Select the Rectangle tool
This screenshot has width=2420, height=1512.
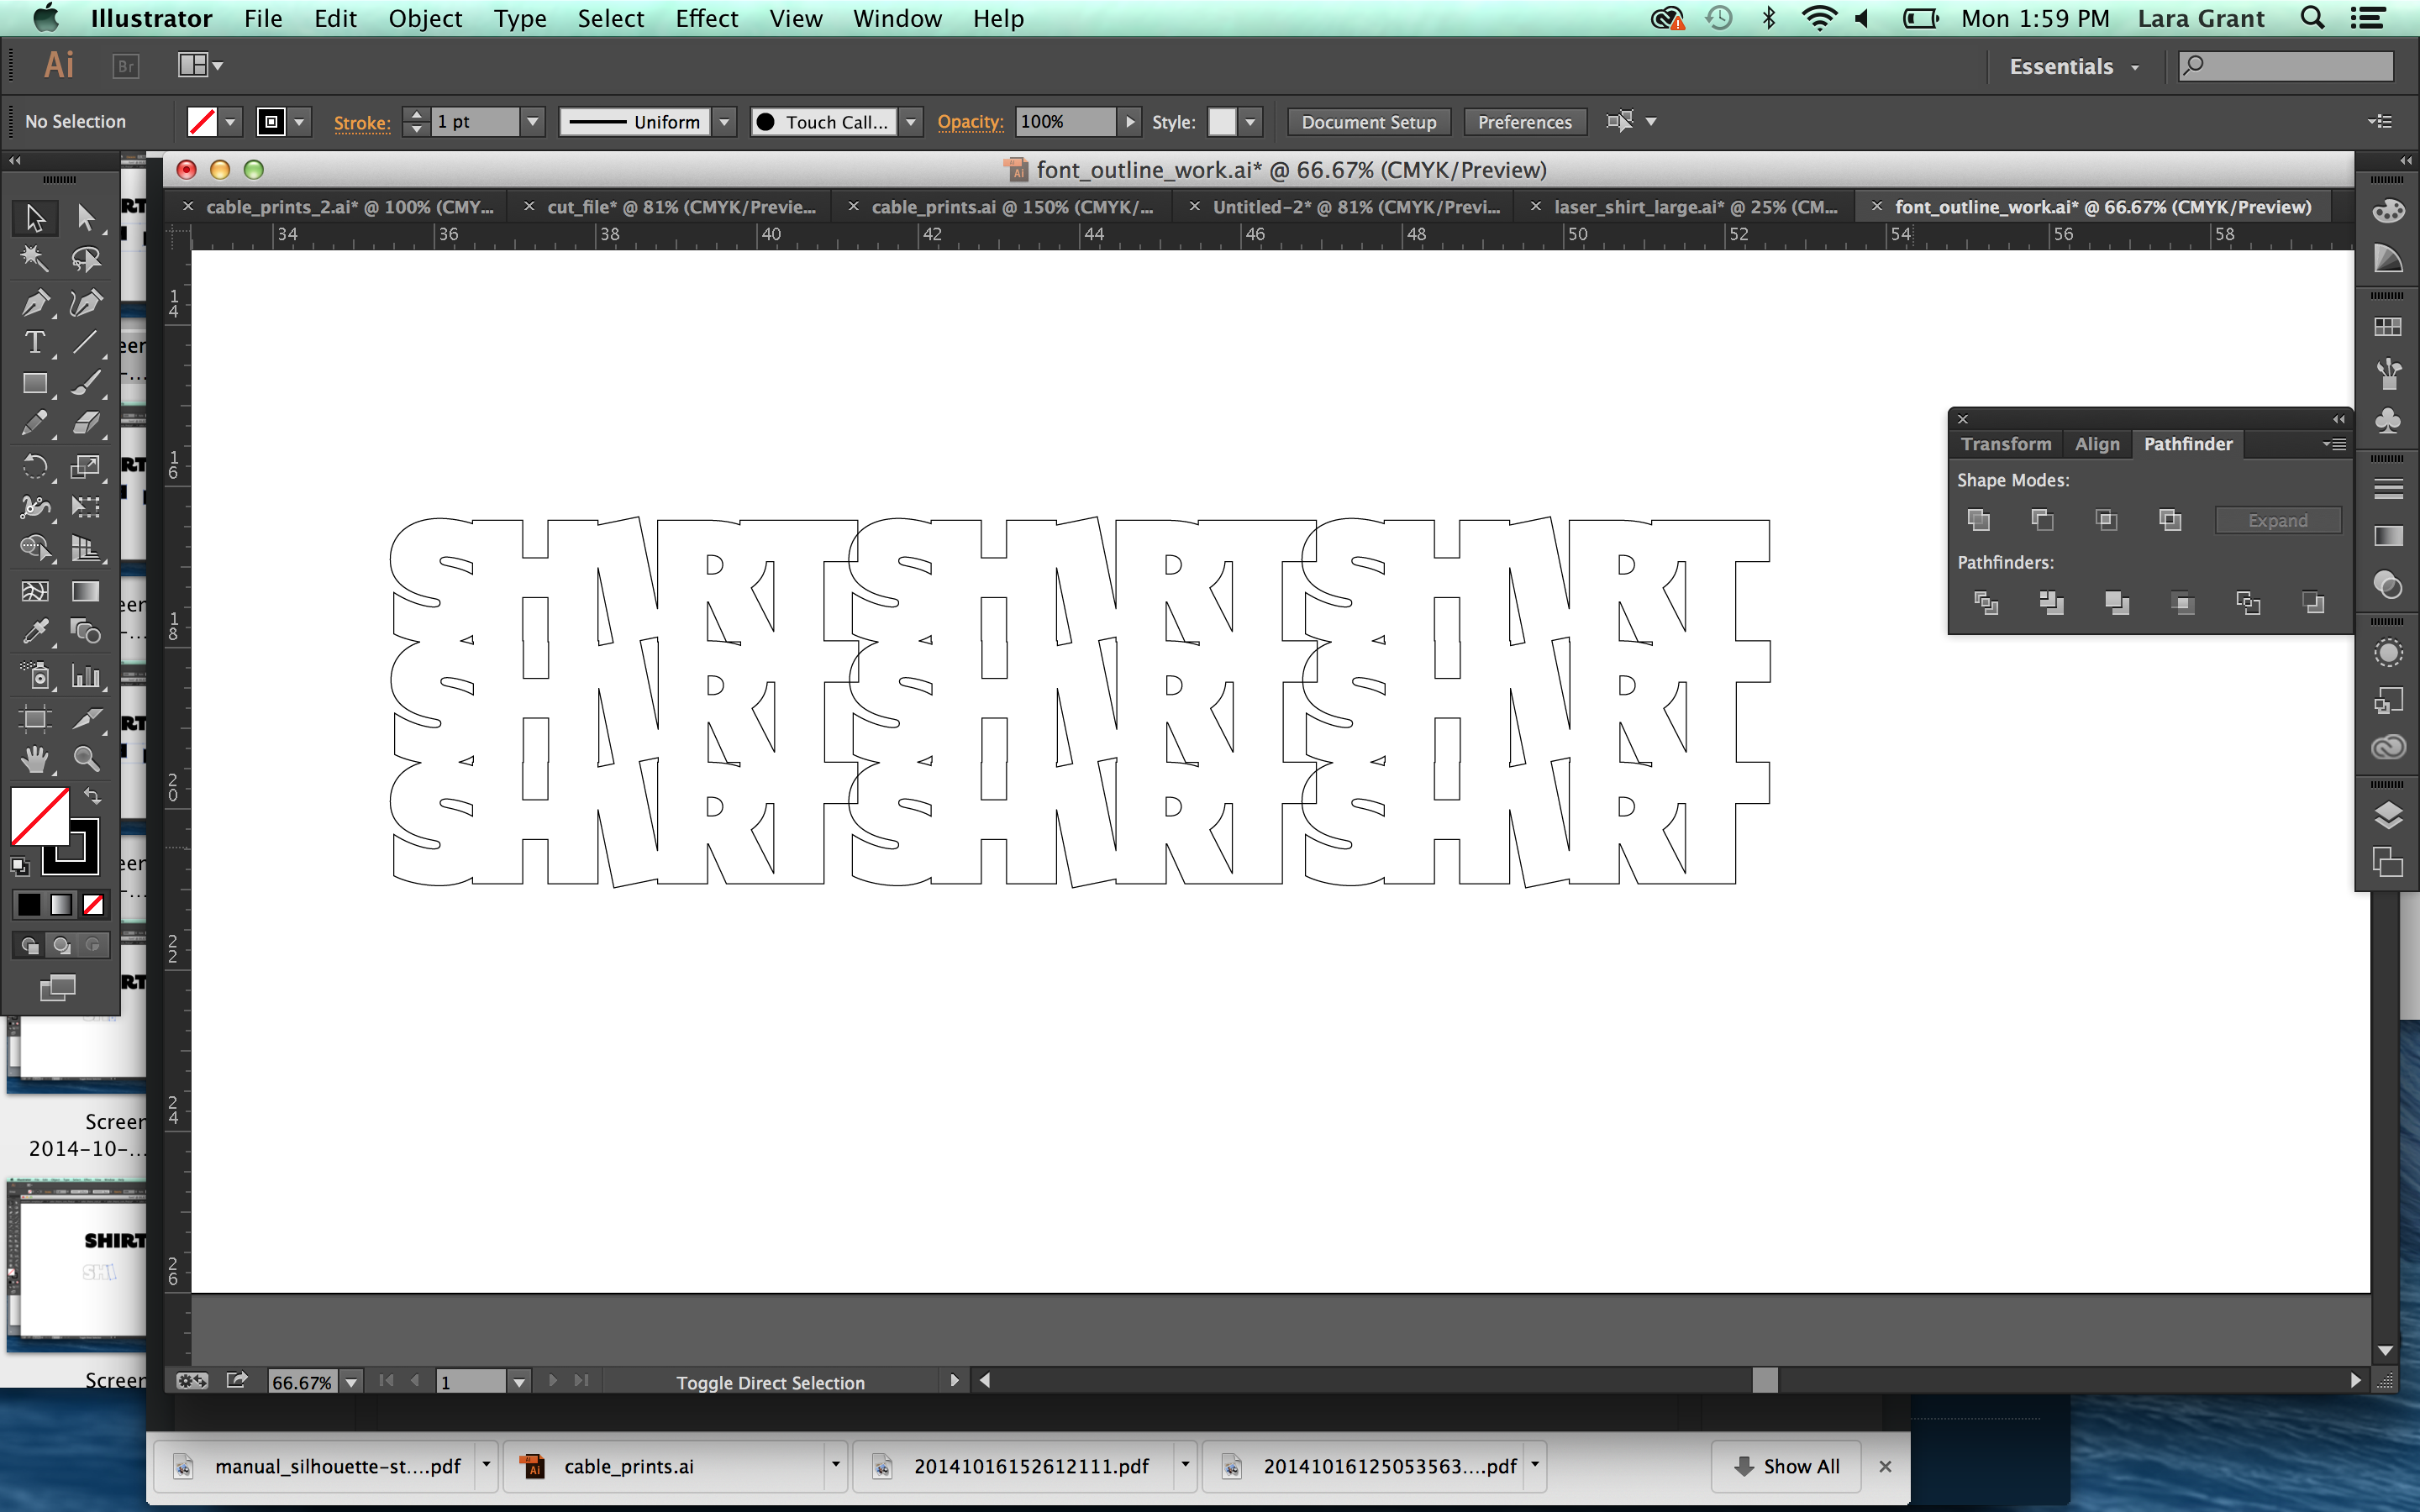[x=35, y=383]
